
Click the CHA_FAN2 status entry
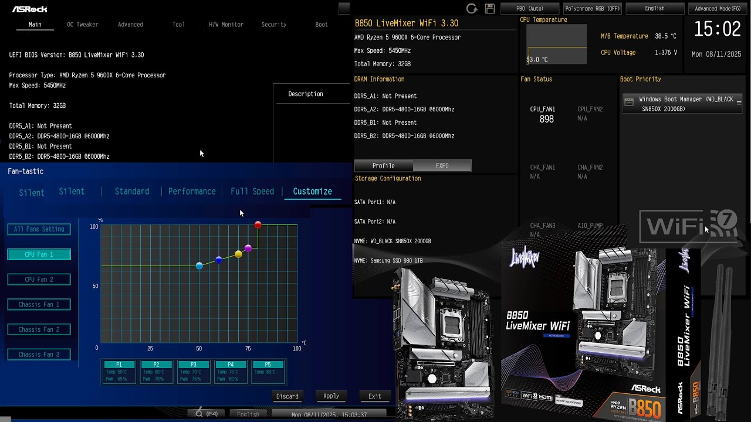point(590,172)
